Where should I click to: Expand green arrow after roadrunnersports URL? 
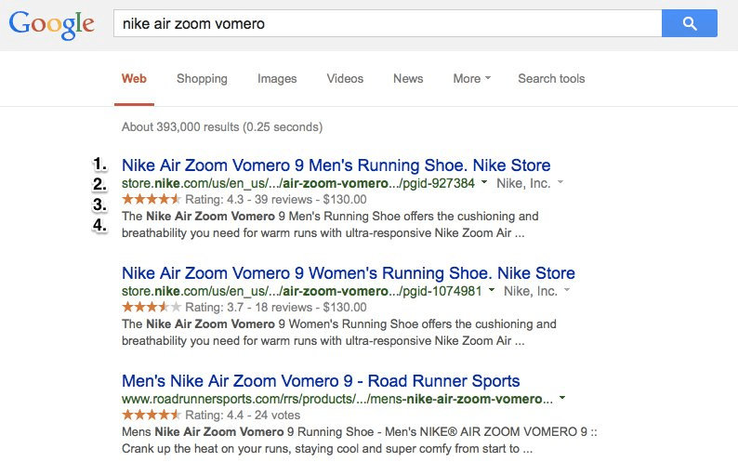[x=562, y=398]
